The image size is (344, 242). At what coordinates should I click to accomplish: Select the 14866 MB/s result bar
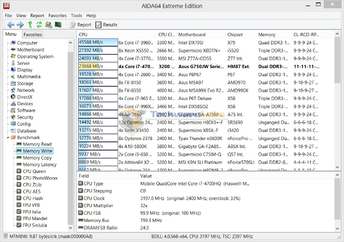98,114
